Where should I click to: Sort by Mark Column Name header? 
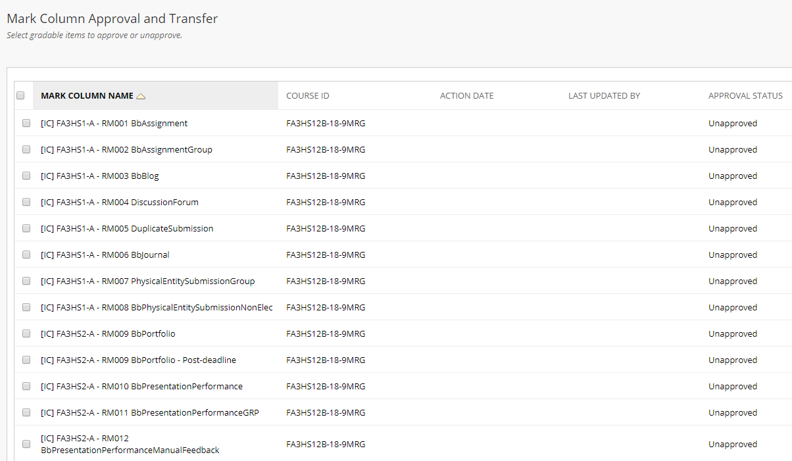coord(87,96)
